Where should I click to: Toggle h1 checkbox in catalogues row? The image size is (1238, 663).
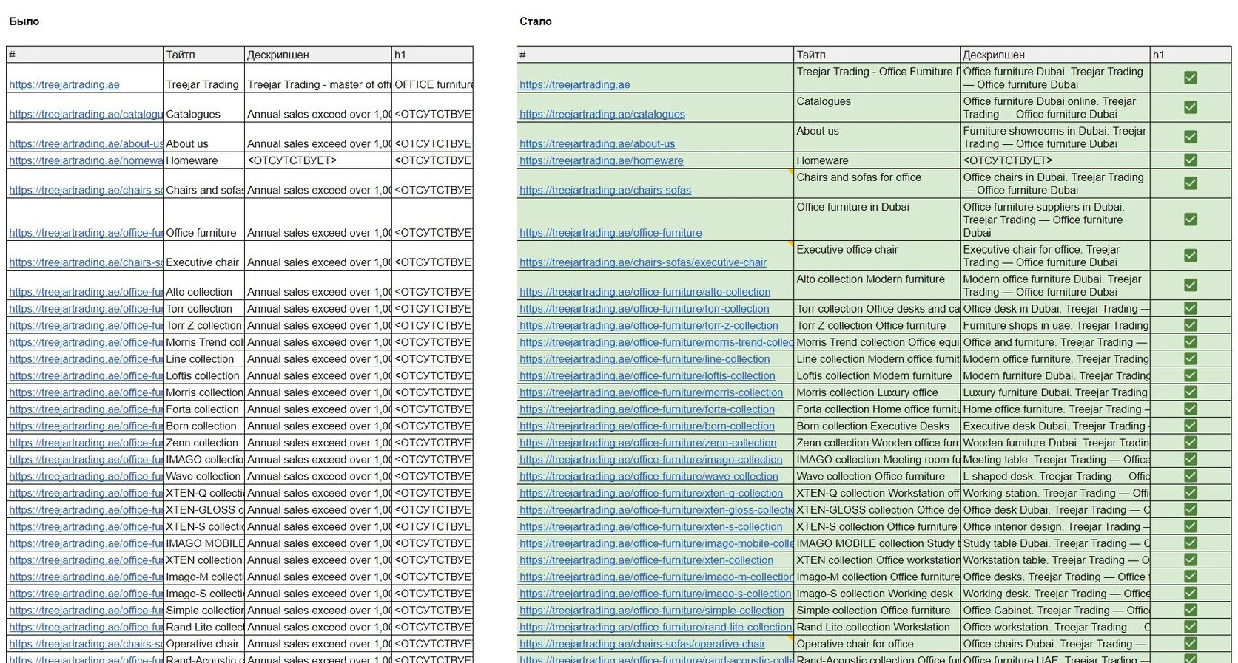coord(1190,107)
